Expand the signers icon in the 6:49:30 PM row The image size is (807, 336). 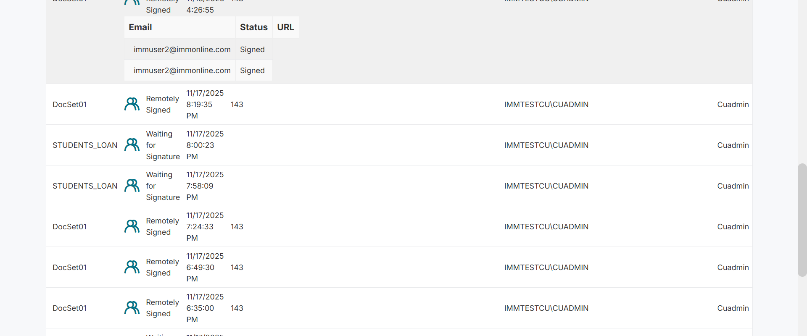(x=132, y=267)
